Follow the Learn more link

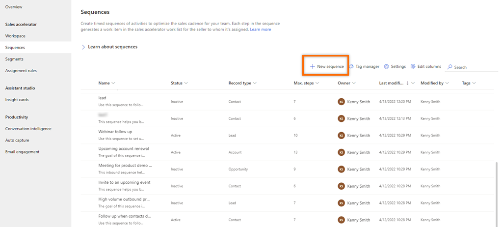pos(260,29)
